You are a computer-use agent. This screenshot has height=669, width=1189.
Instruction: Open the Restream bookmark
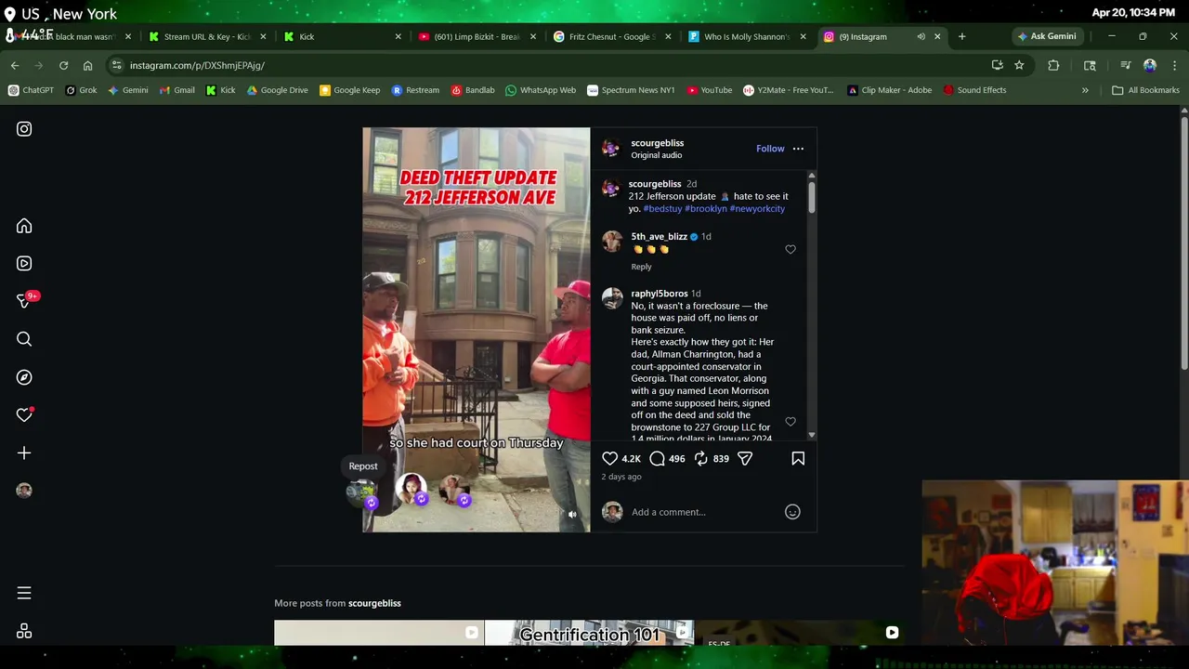coord(415,90)
